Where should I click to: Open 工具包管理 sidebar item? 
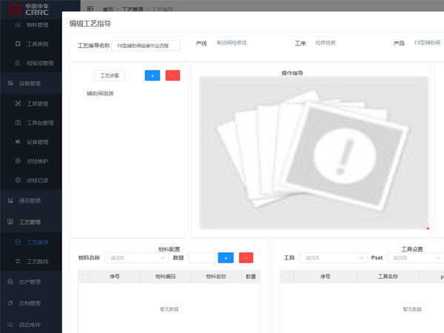(40, 122)
